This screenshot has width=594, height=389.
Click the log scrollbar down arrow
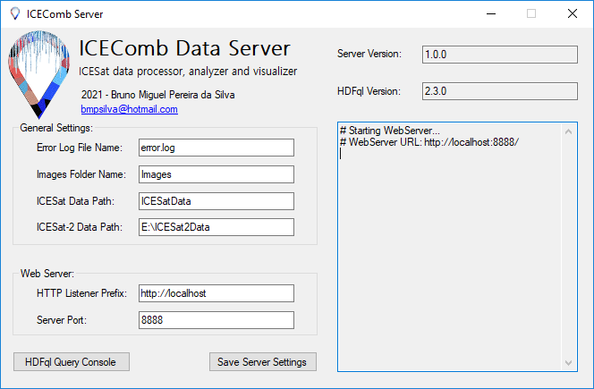coord(570,362)
